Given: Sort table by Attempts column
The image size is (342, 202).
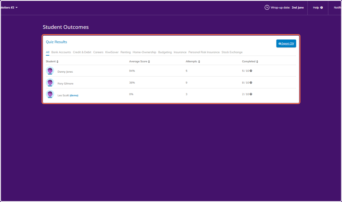Looking at the screenshot, I should click(x=193, y=62).
